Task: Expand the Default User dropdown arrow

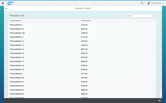Action: (163, 3)
